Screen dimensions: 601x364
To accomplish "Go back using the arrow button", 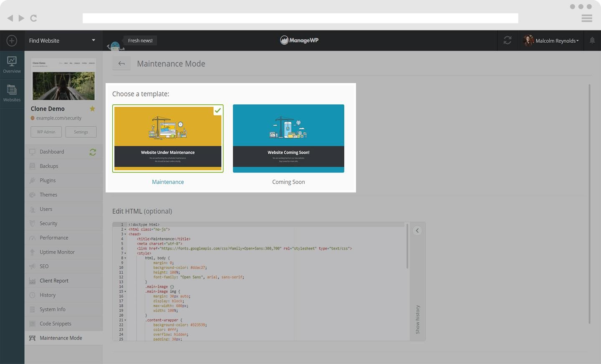I will pos(121,63).
